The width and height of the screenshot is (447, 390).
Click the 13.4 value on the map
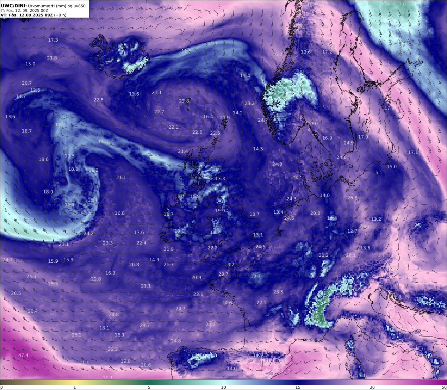tap(278, 212)
